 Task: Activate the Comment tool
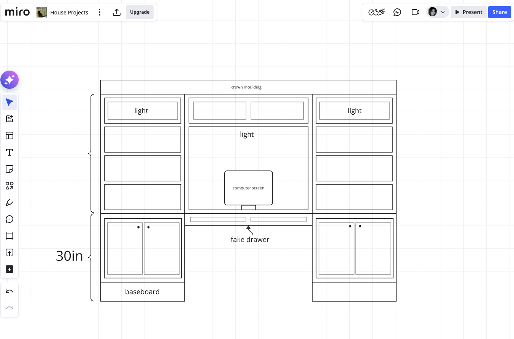click(x=10, y=219)
